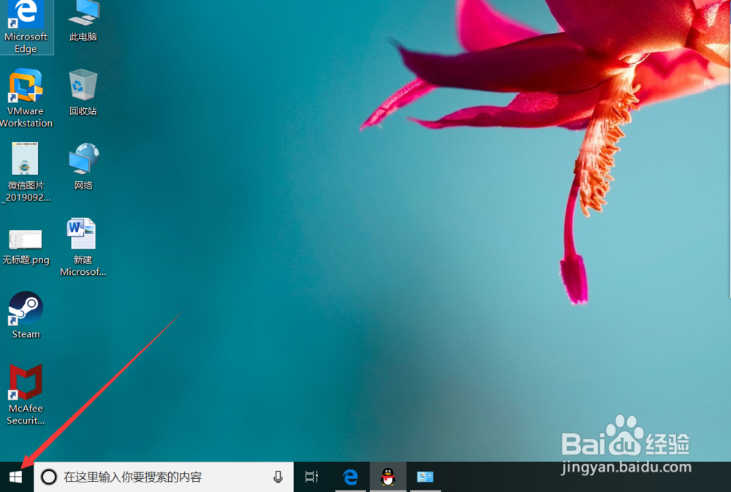Open the 微信图片_2019092 file
The image size is (731, 492).
25,162
